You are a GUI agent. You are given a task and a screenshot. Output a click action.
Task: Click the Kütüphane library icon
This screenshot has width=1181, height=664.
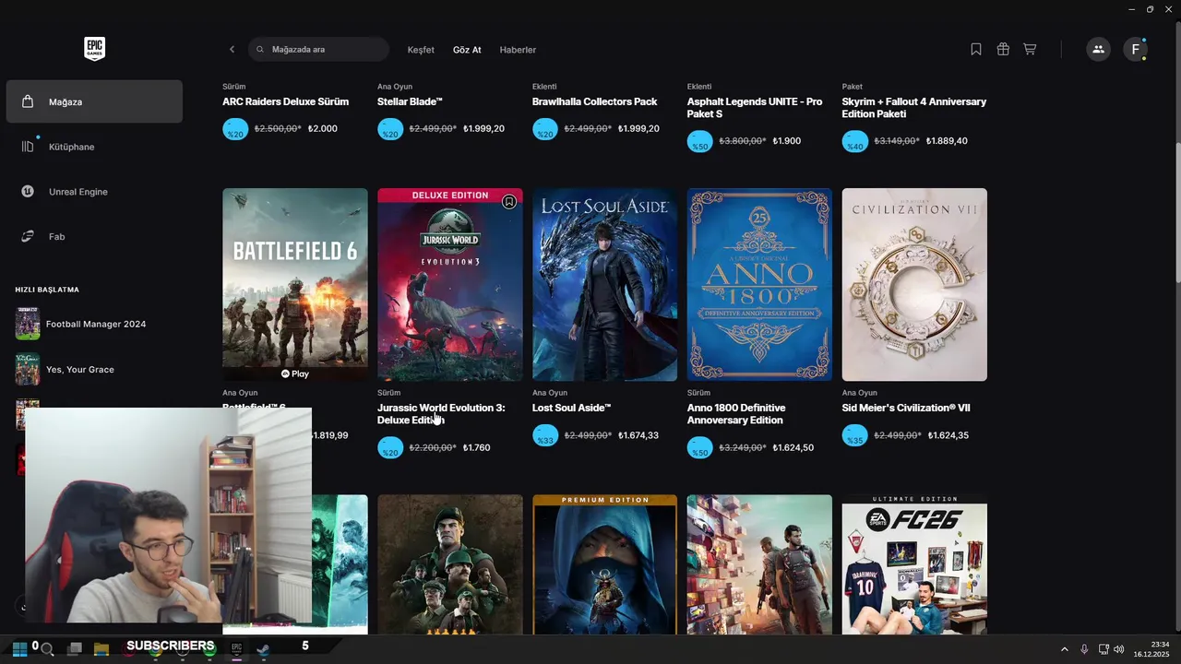coord(28,147)
